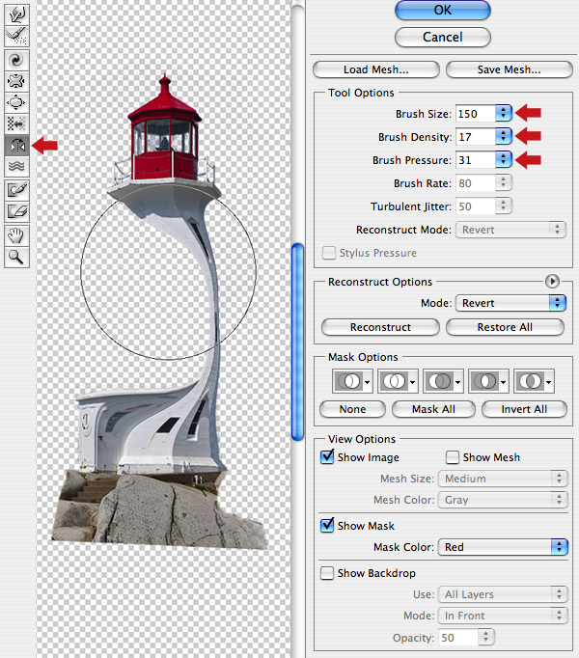Viewport: 579px width, 658px height.
Task: Uncheck the Show Image checkbox
Action: click(x=327, y=456)
